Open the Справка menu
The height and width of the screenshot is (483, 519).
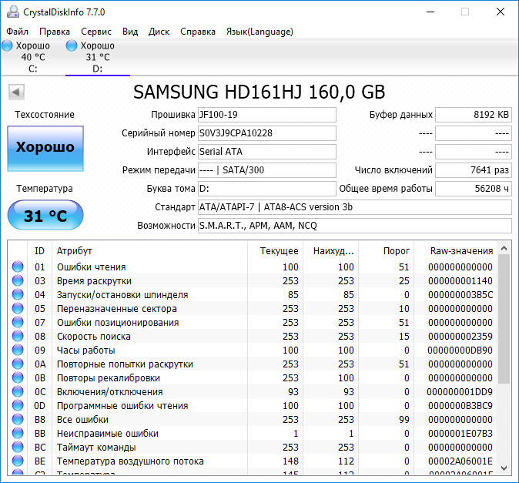tap(198, 32)
